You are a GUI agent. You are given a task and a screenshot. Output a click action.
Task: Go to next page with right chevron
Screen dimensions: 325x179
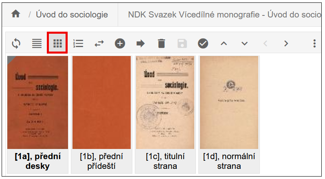tap(286, 43)
